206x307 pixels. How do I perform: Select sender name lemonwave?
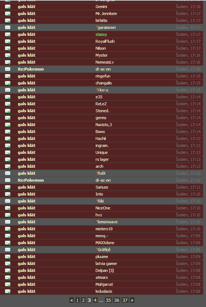(x=108, y=222)
